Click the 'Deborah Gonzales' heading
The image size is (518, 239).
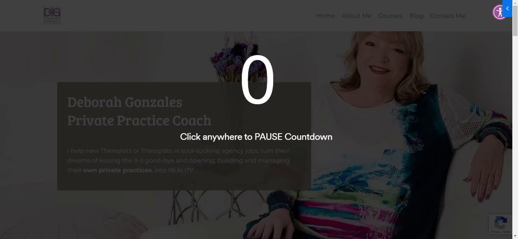click(x=125, y=102)
